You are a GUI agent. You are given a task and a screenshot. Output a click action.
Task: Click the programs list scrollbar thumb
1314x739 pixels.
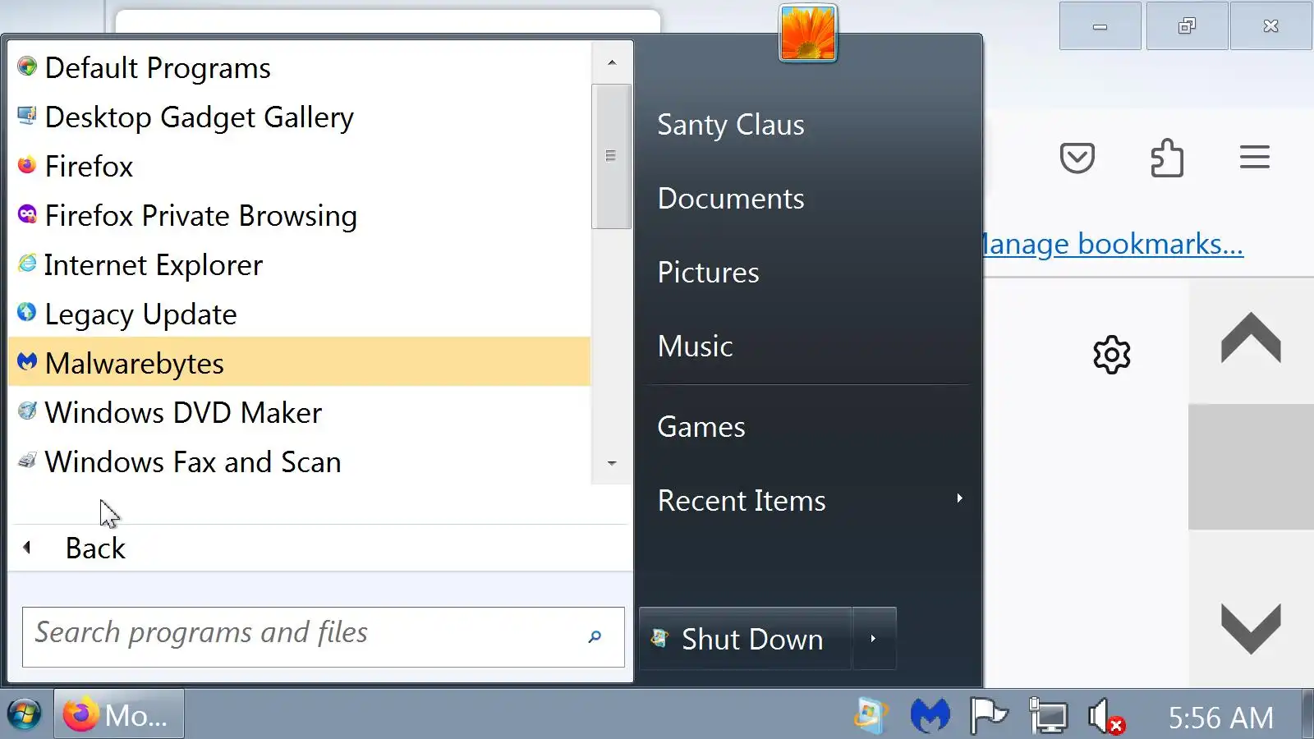(611, 156)
